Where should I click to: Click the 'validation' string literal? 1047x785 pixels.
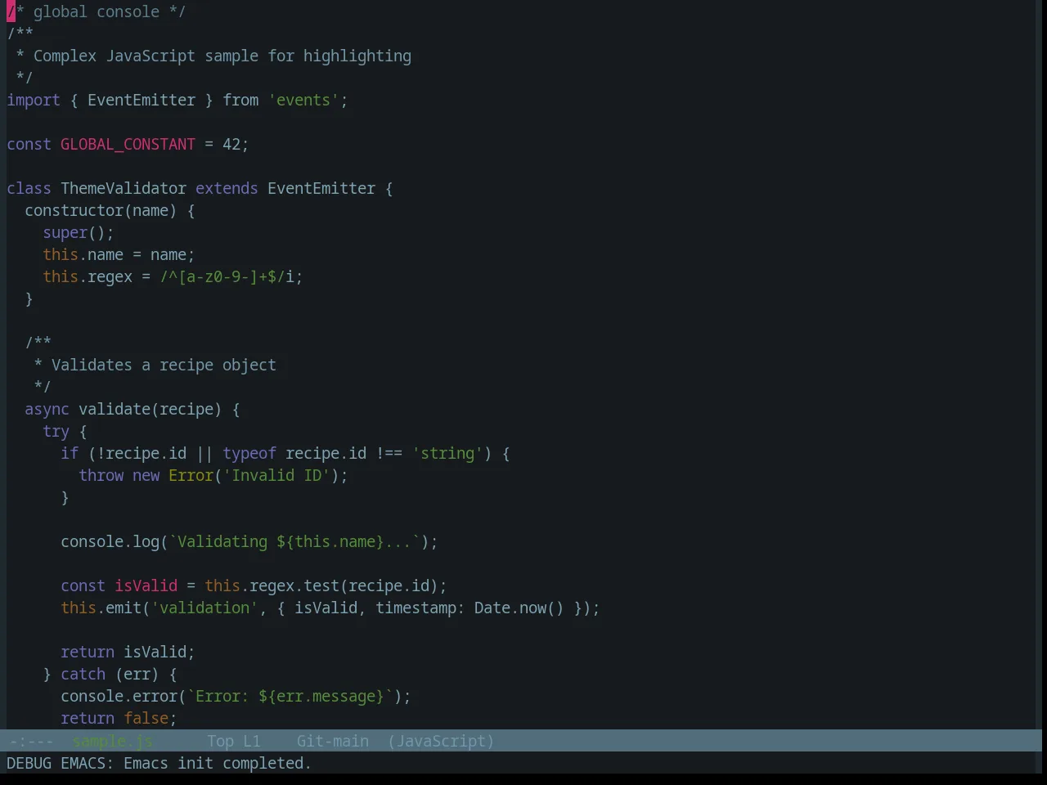coord(204,608)
